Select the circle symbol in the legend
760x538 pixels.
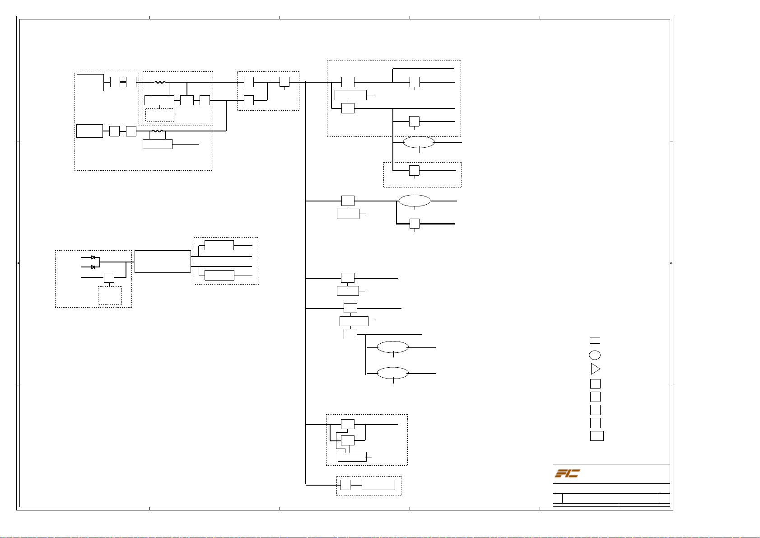pyautogui.click(x=595, y=355)
